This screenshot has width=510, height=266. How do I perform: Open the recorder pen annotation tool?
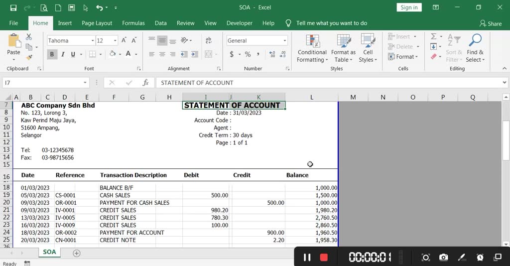(462, 258)
